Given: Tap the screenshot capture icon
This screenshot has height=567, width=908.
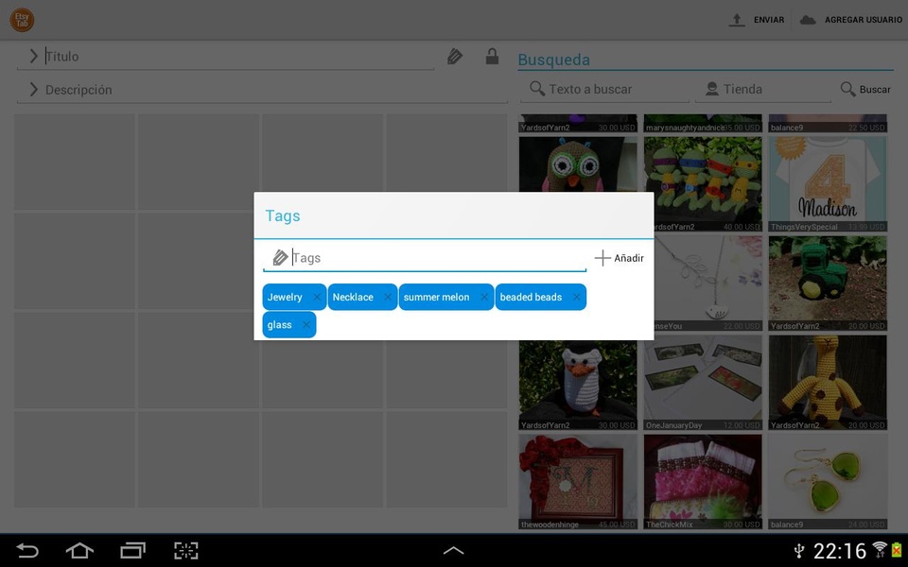Looking at the screenshot, I should pos(186,550).
